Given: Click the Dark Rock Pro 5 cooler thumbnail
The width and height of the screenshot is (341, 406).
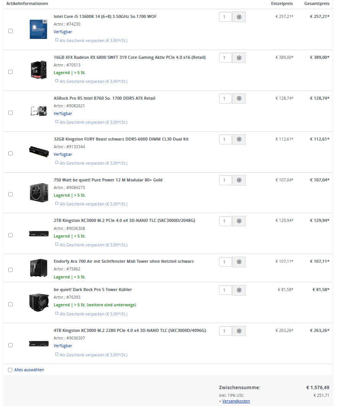Looking at the screenshot, I should tap(39, 302).
